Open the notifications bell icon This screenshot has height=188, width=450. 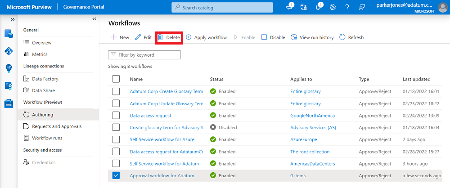pyautogui.click(x=319, y=7)
